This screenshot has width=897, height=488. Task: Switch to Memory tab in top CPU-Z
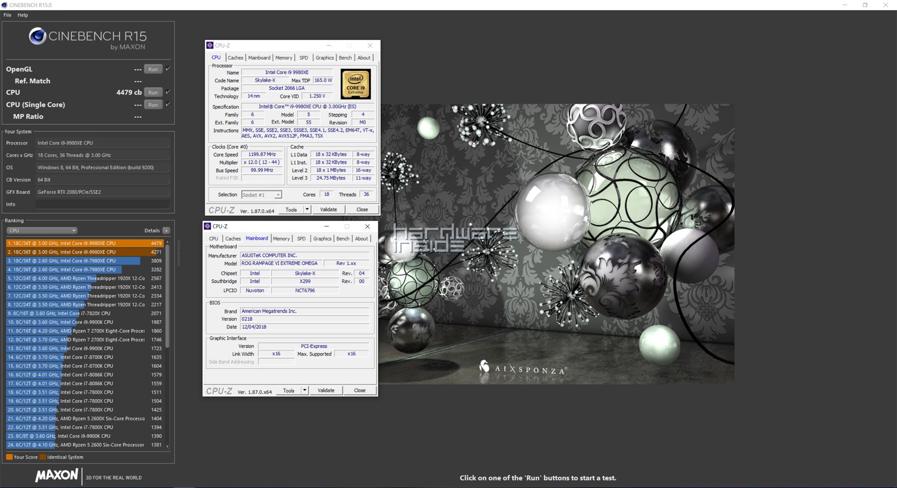pos(284,58)
